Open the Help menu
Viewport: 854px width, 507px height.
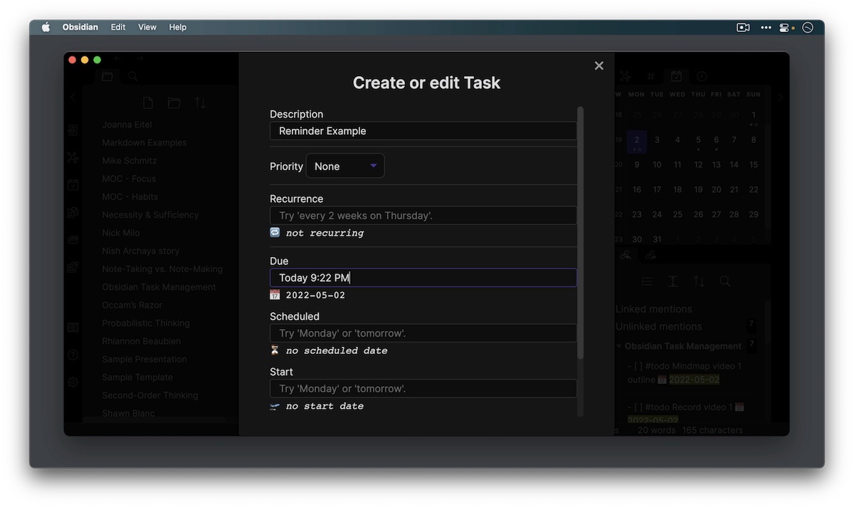(x=178, y=27)
